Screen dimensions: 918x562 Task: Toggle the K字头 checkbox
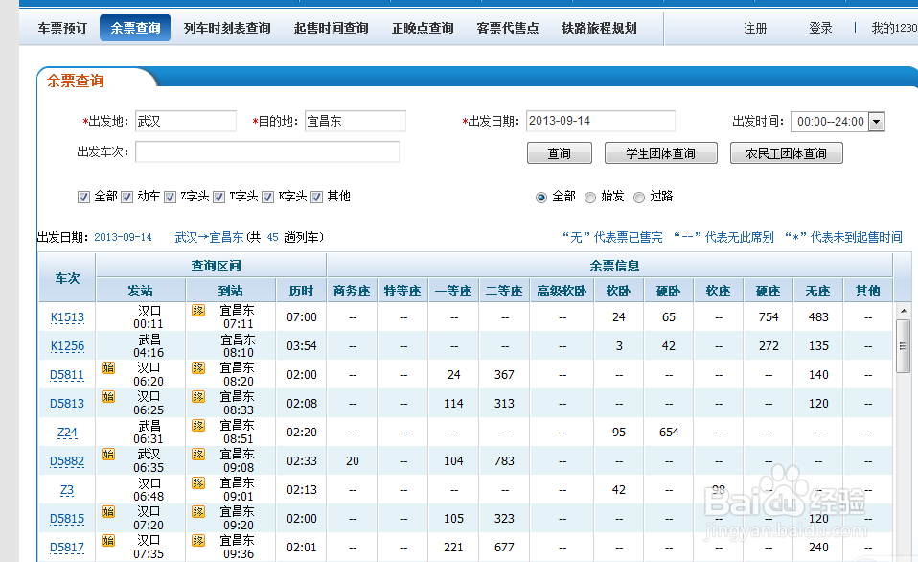click(268, 197)
